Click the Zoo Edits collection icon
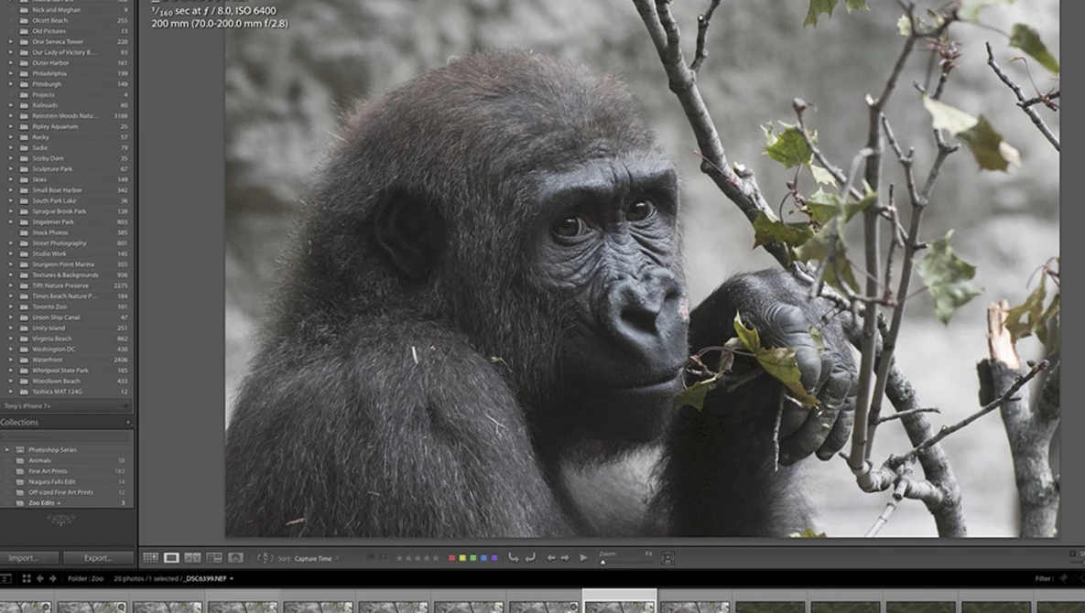Screen dimensions: 1085x613 click(x=20, y=503)
